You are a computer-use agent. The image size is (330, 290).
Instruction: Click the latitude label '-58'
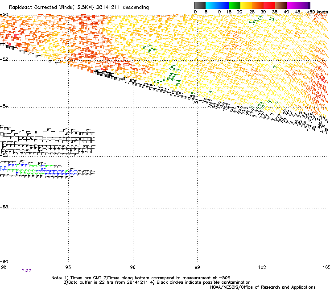point(4,207)
